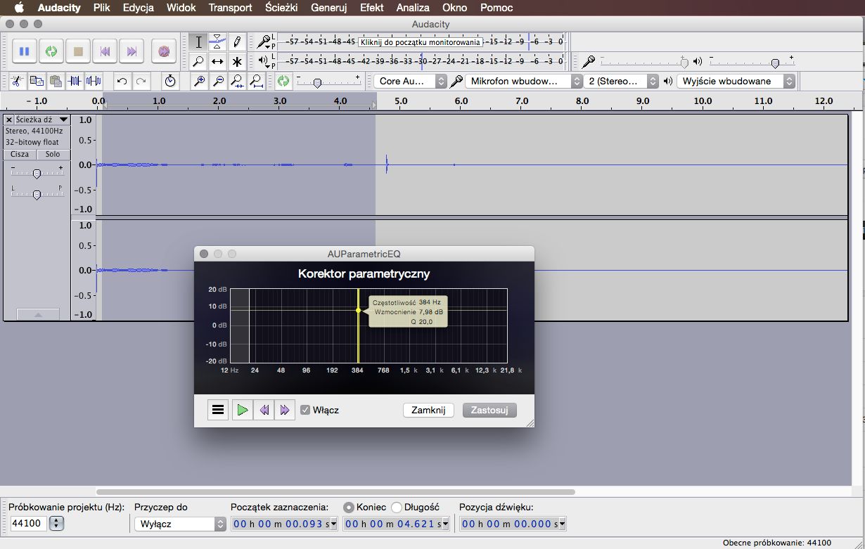Select the Draw pencil tool
Screen dimensions: 865x549
[237, 41]
